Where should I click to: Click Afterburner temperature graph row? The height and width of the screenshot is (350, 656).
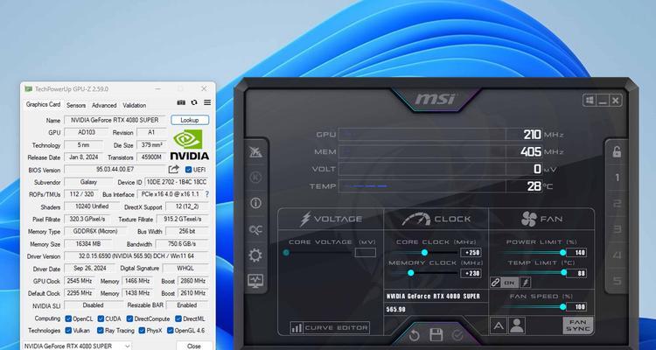pyautogui.click(x=440, y=186)
